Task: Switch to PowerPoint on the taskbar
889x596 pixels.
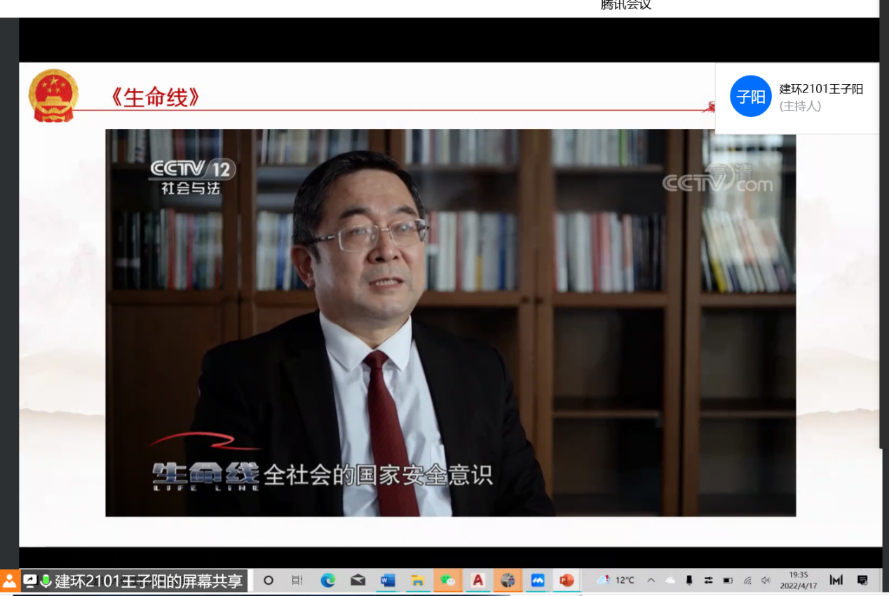Action: 566,580
